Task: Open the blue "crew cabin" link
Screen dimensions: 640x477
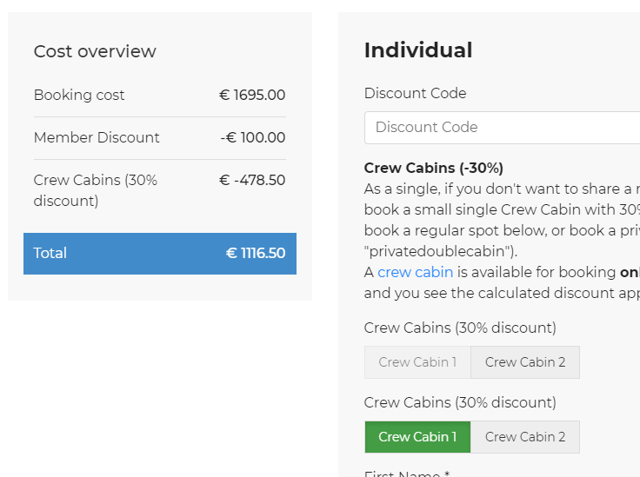Action: (x=415, y=272)
